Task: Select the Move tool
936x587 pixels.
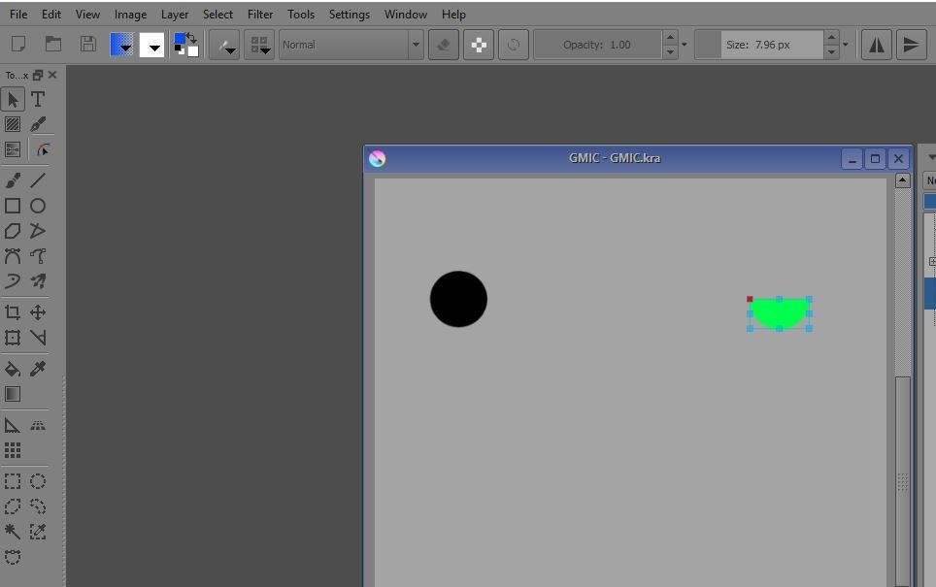Action: [38, 312]
